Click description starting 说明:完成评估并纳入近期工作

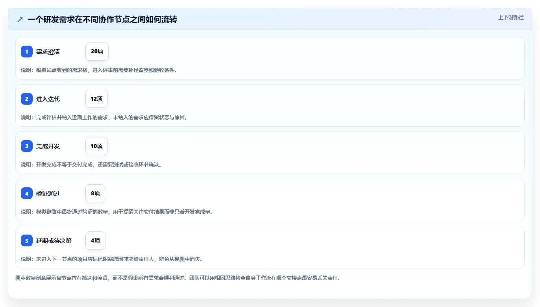[104, 117]
